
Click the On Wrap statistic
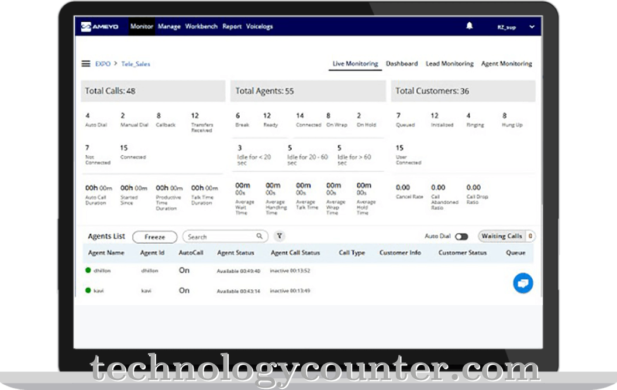(x=337, y=120)
